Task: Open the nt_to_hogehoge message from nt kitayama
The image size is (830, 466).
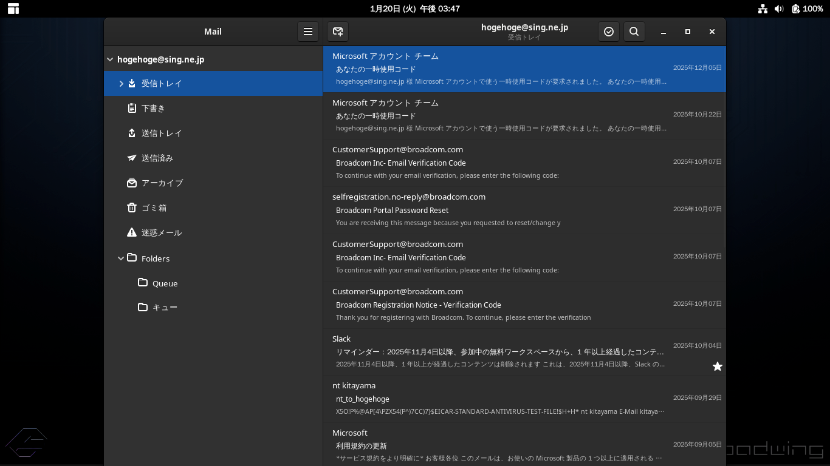Action: (x=524, y=399)
